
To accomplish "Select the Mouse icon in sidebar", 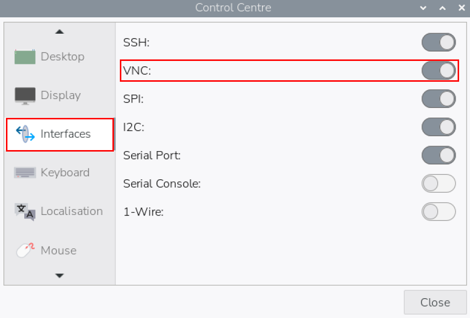I will coord(25,250).
